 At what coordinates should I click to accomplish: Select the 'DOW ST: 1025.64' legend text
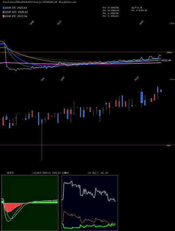[16, 8]
